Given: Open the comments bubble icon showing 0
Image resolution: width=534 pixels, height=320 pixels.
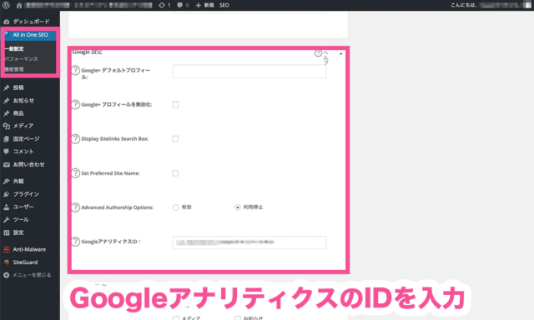Looking at the screenshot, I should tap(183, 5).
